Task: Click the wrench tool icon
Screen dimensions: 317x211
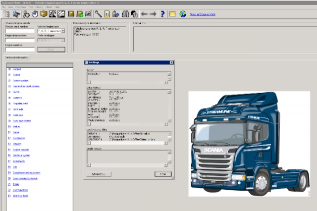Action: tap(98, 14)
